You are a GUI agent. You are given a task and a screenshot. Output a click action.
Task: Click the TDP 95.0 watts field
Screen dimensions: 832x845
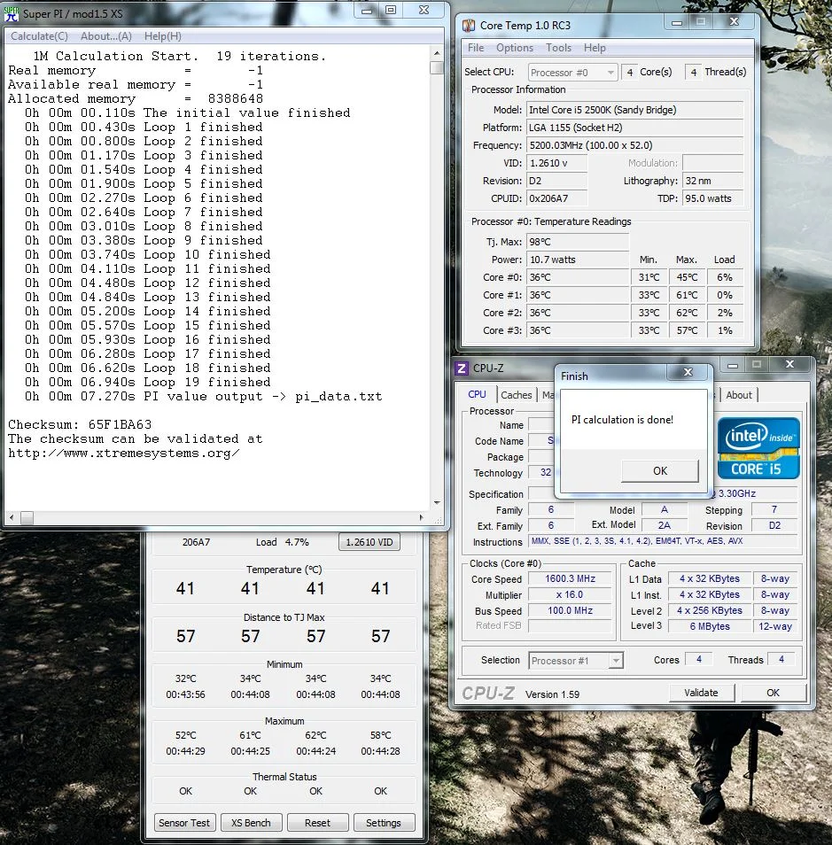tap(713, 198)
